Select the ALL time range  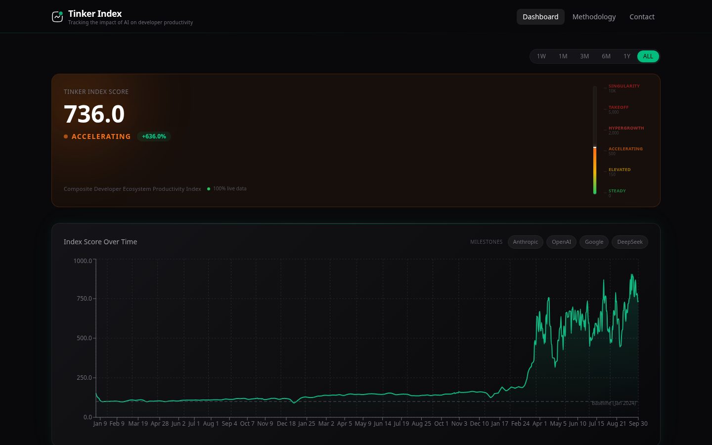[648, 56]
